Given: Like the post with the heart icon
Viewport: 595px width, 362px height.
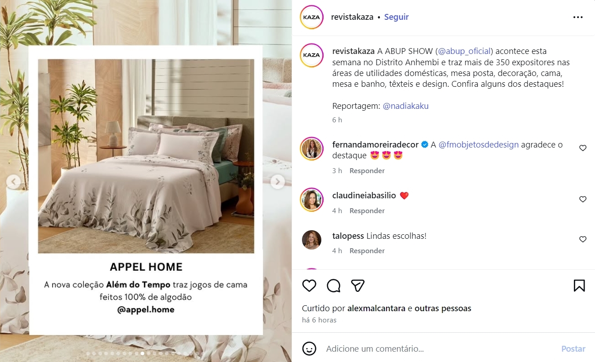Looking at the screenshot, I should click(x=309, y=286).
